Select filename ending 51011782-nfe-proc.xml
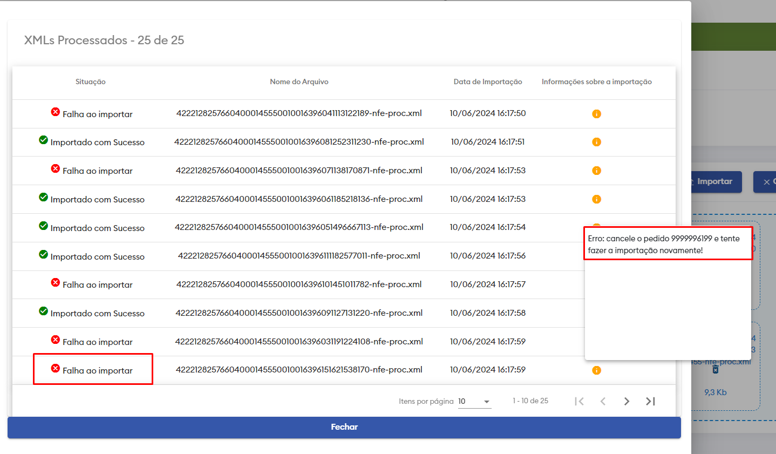This screenshot has width=776, height=454. pyautogui.click(x=299, y=284)
